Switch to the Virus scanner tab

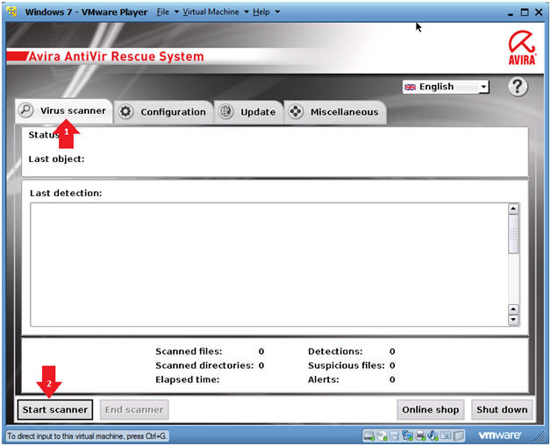pos(63,111)
